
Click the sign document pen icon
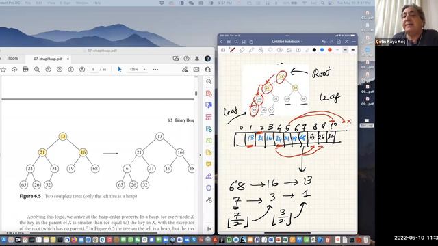(185, 70)
